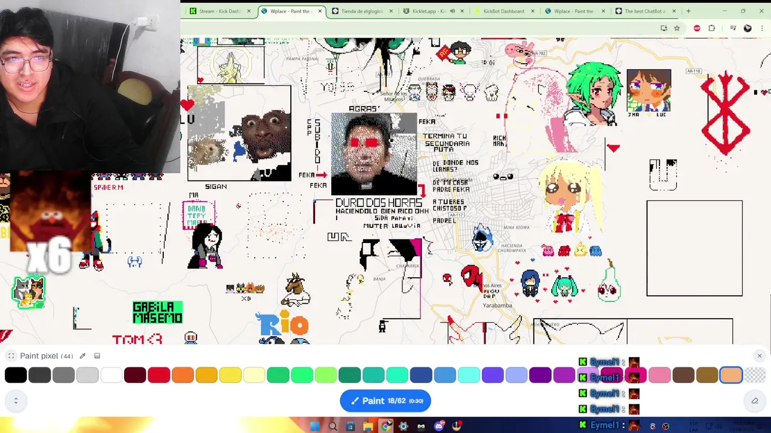The height and width of the screenshot is (433, 771).
Task: Close the Stream - Kick Dashboard tab
Action: pos(249,11)
